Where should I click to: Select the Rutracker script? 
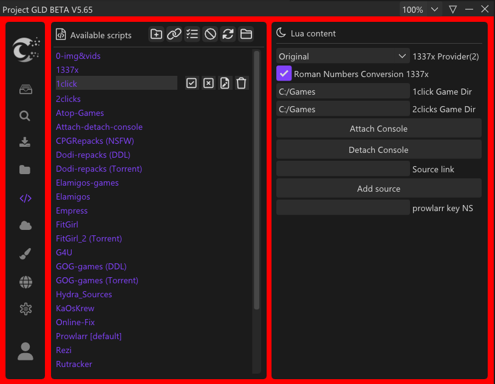click(74, 364)
